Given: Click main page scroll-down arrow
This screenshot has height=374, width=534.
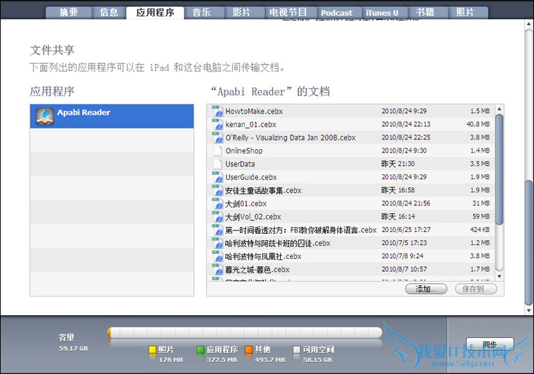Looking at the screenshot, I should (528, 310).
